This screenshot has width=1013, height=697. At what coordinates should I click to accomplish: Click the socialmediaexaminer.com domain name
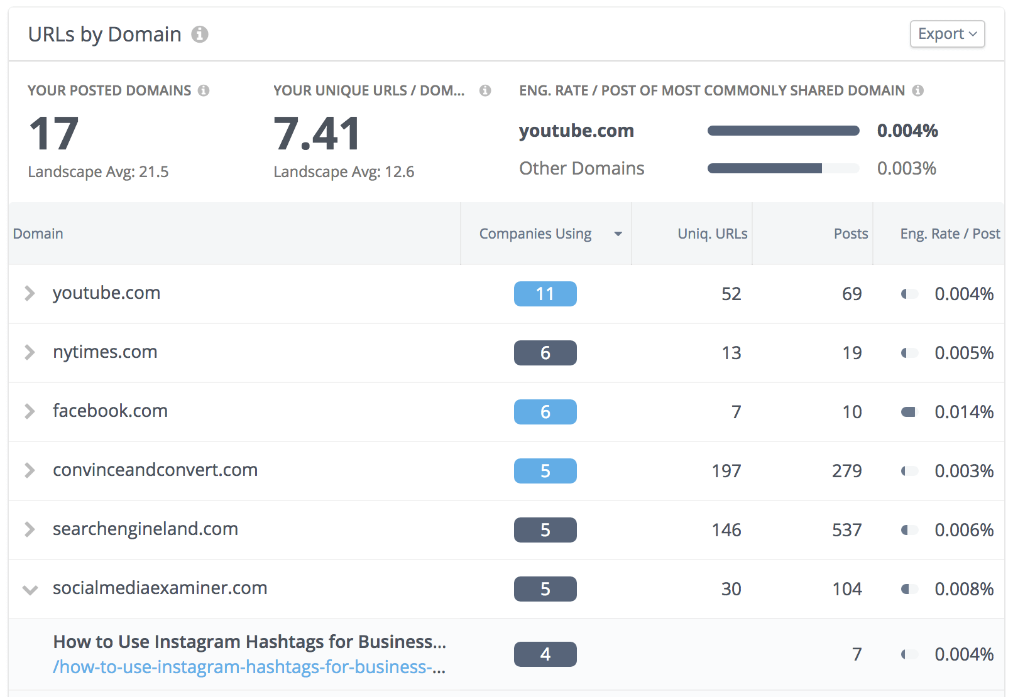coord(160,588)
